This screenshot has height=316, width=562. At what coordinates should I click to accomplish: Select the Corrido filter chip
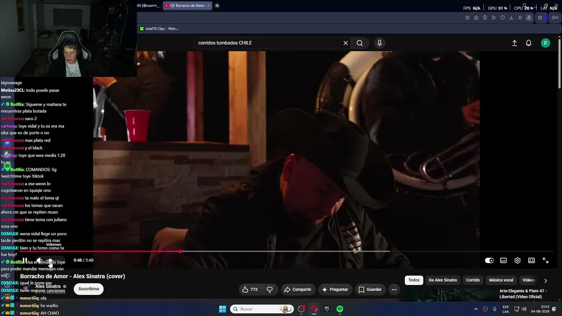(473, 280)
